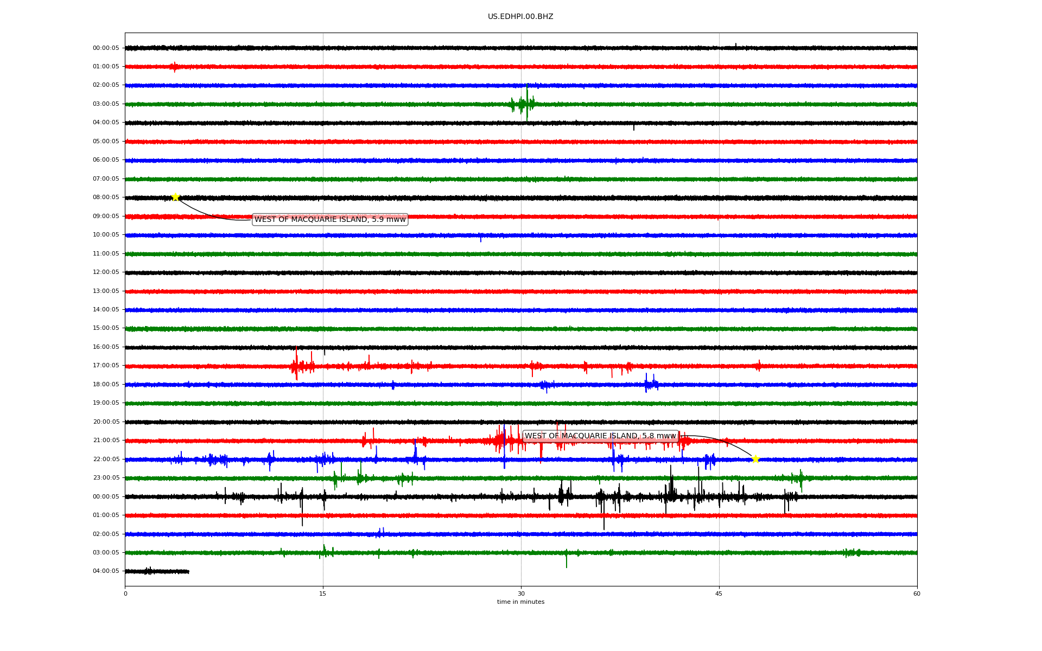The height and width of the screenshot is (651, 1042).
Task: Click the x-axis tick label 45
Action: point(719,593)
